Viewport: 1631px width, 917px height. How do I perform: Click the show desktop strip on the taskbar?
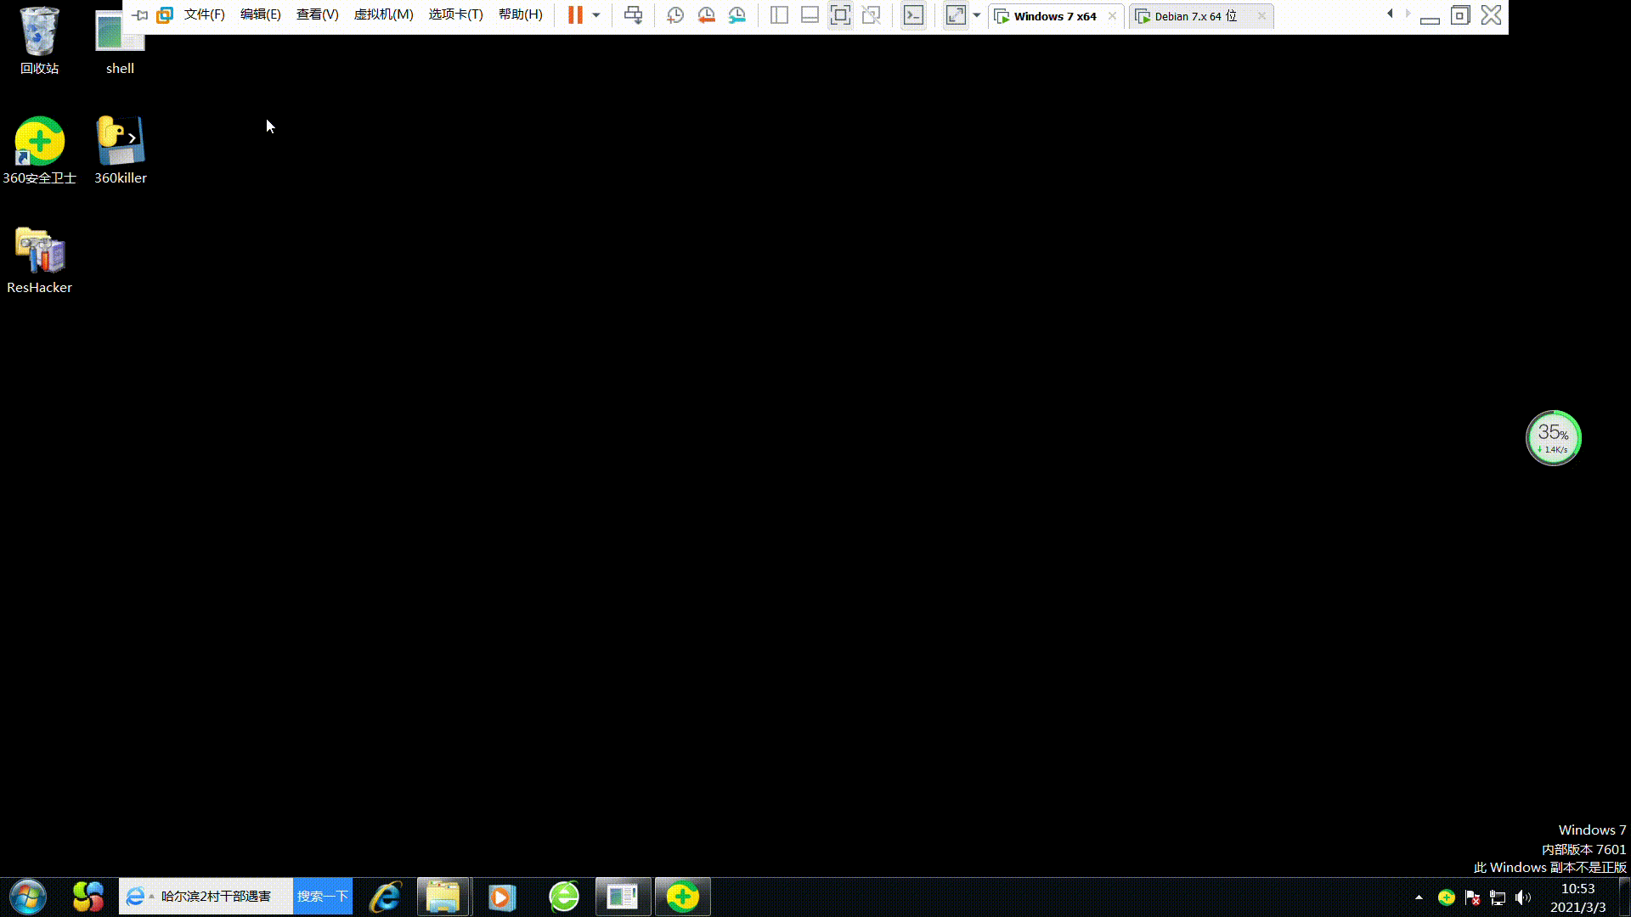coord(1624,897)
